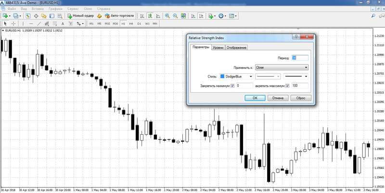Click the tile windows grid icon
This screenshot has width=385, height=193.
183,16
